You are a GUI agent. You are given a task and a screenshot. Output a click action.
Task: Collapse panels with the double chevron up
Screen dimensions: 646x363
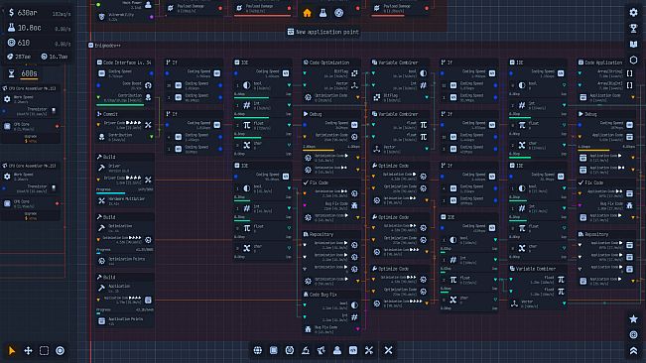(634, 350)
